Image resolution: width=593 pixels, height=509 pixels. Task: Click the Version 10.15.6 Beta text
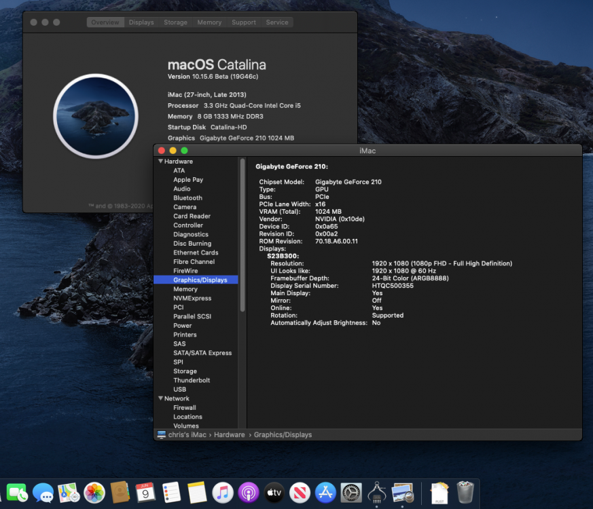(213, 76)
